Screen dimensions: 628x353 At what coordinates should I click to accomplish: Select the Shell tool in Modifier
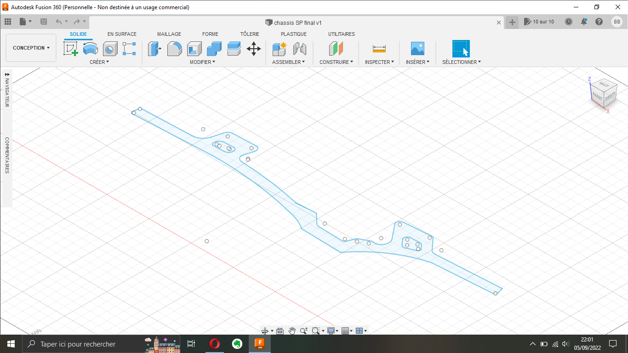[194, 49]
